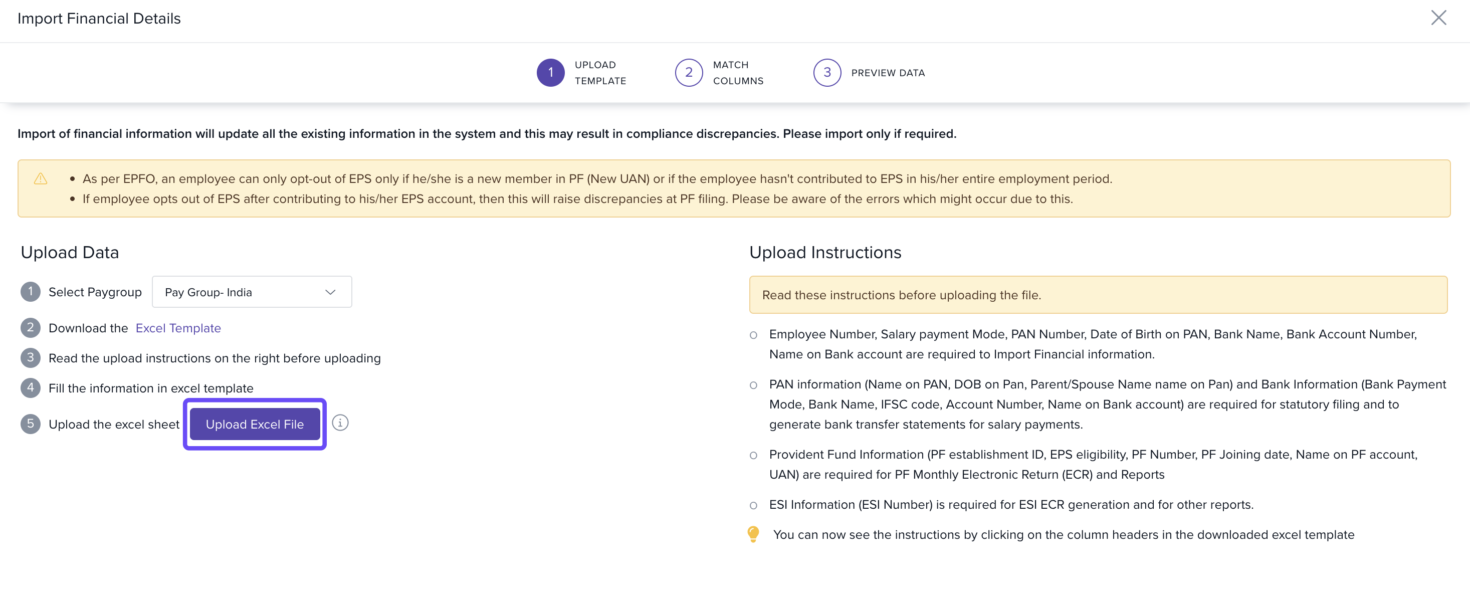Click the Read these instructions banner
This screenshot has width=1470, height=607.
1098,295
